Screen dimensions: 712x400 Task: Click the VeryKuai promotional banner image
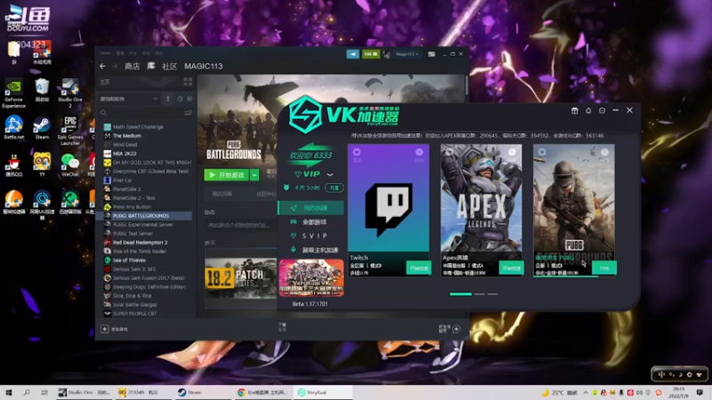[x=311, y=278]
